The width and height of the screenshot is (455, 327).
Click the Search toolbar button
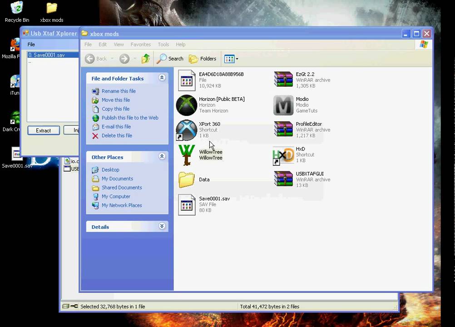[x=170, y=59]
